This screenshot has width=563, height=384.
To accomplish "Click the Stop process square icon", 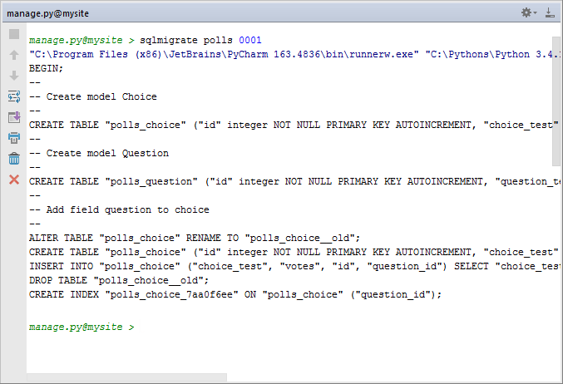I will coord(14,34).
